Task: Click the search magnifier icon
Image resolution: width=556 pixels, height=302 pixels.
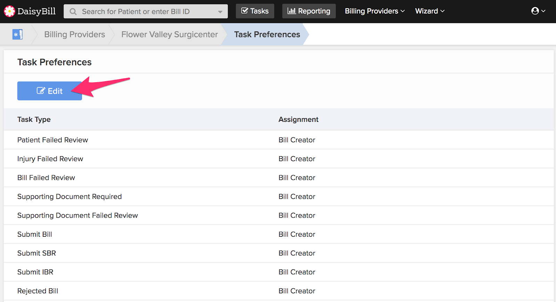Action: click(73, 11)
